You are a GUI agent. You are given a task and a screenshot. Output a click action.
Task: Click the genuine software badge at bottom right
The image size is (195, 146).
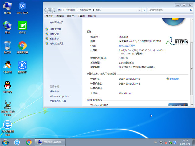pos(178,105)
